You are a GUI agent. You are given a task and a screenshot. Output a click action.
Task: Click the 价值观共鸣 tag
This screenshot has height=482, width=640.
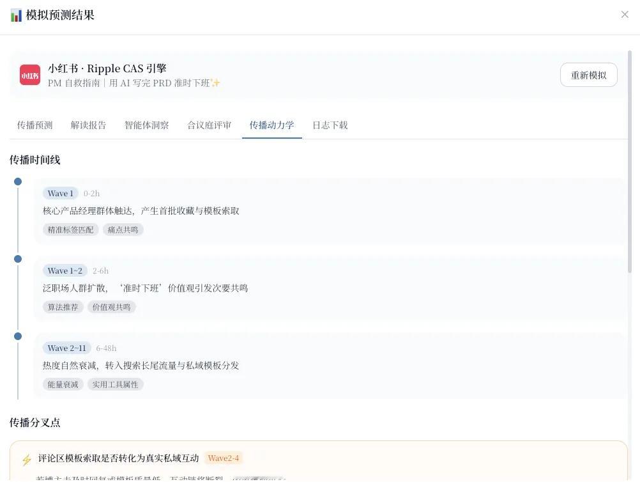point(111,307)
